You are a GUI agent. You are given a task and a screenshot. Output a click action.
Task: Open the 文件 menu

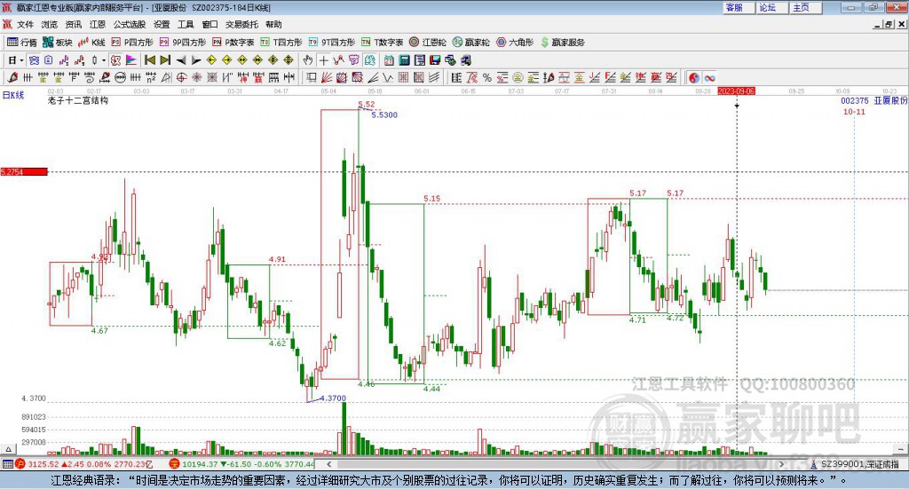click(26, 24)
